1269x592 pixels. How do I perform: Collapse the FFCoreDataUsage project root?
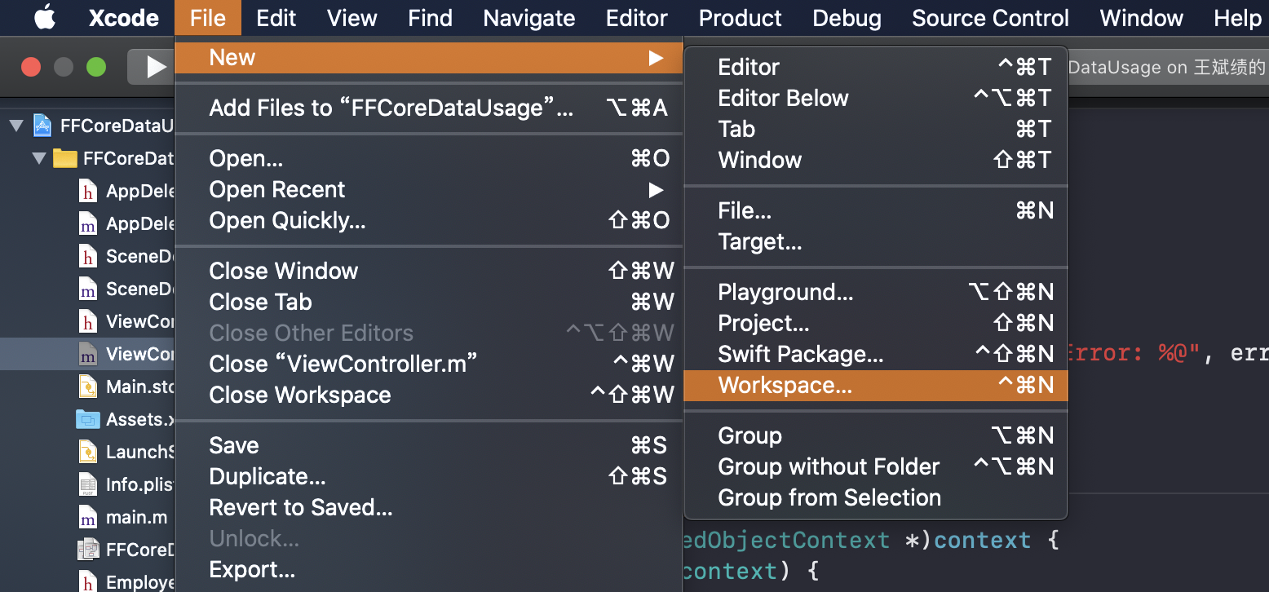16,126
